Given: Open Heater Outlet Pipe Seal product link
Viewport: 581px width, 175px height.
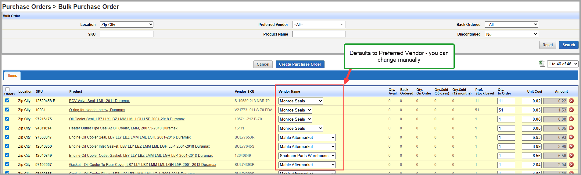Looking at the screenshot, I should [x=123, y=128].
